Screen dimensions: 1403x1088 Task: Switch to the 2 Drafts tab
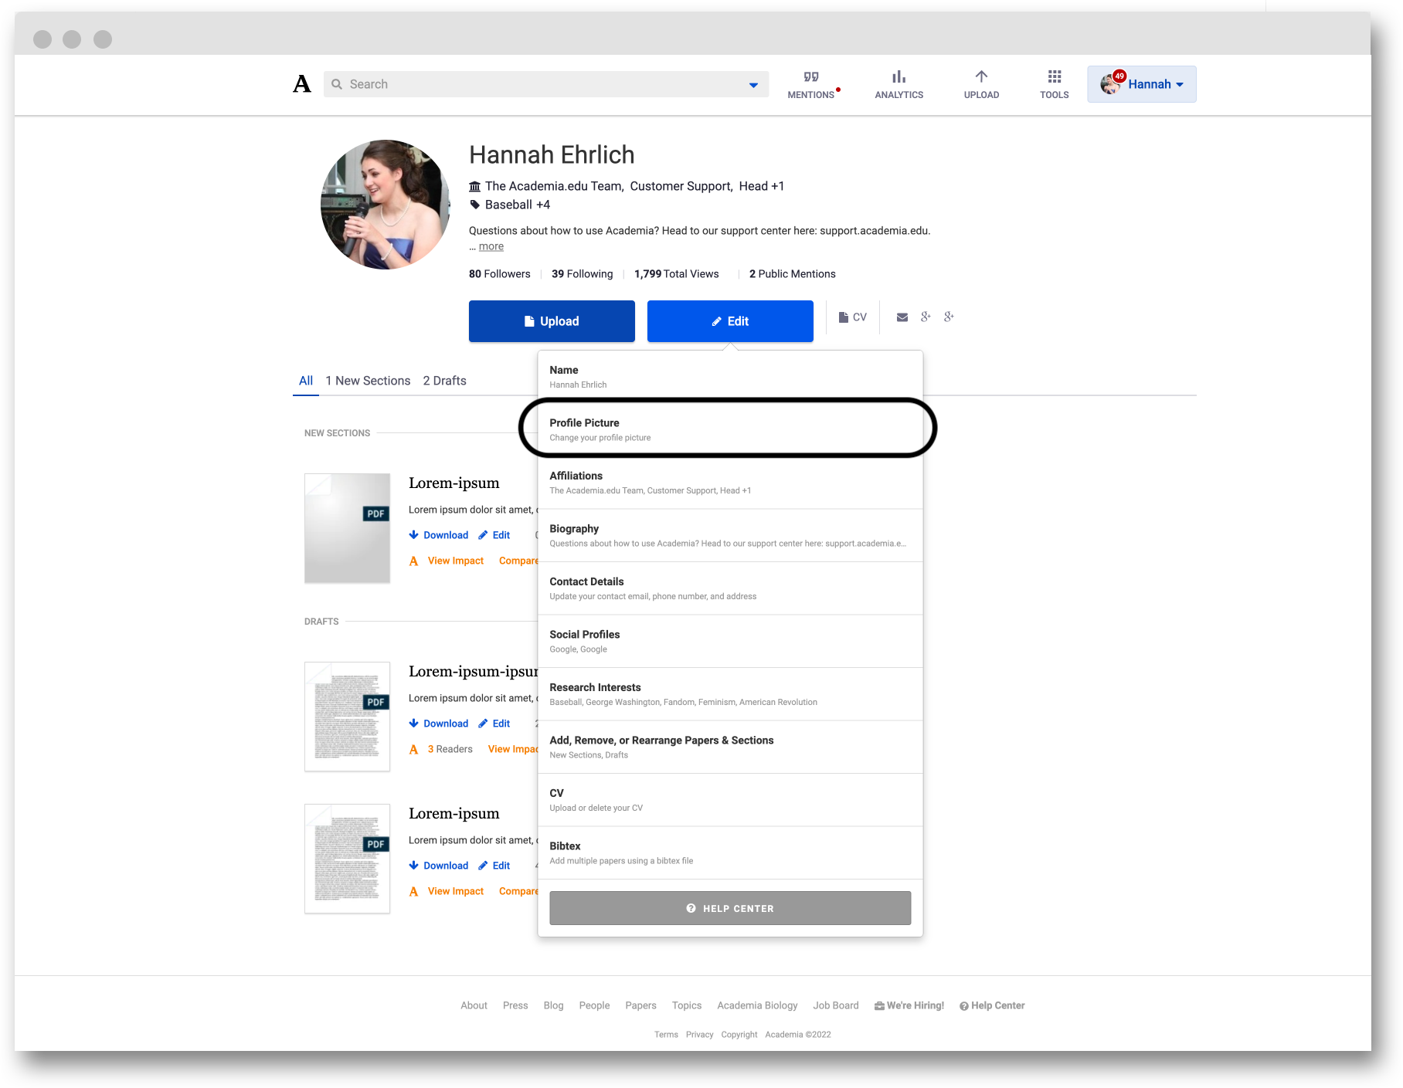tap(444, 380)
